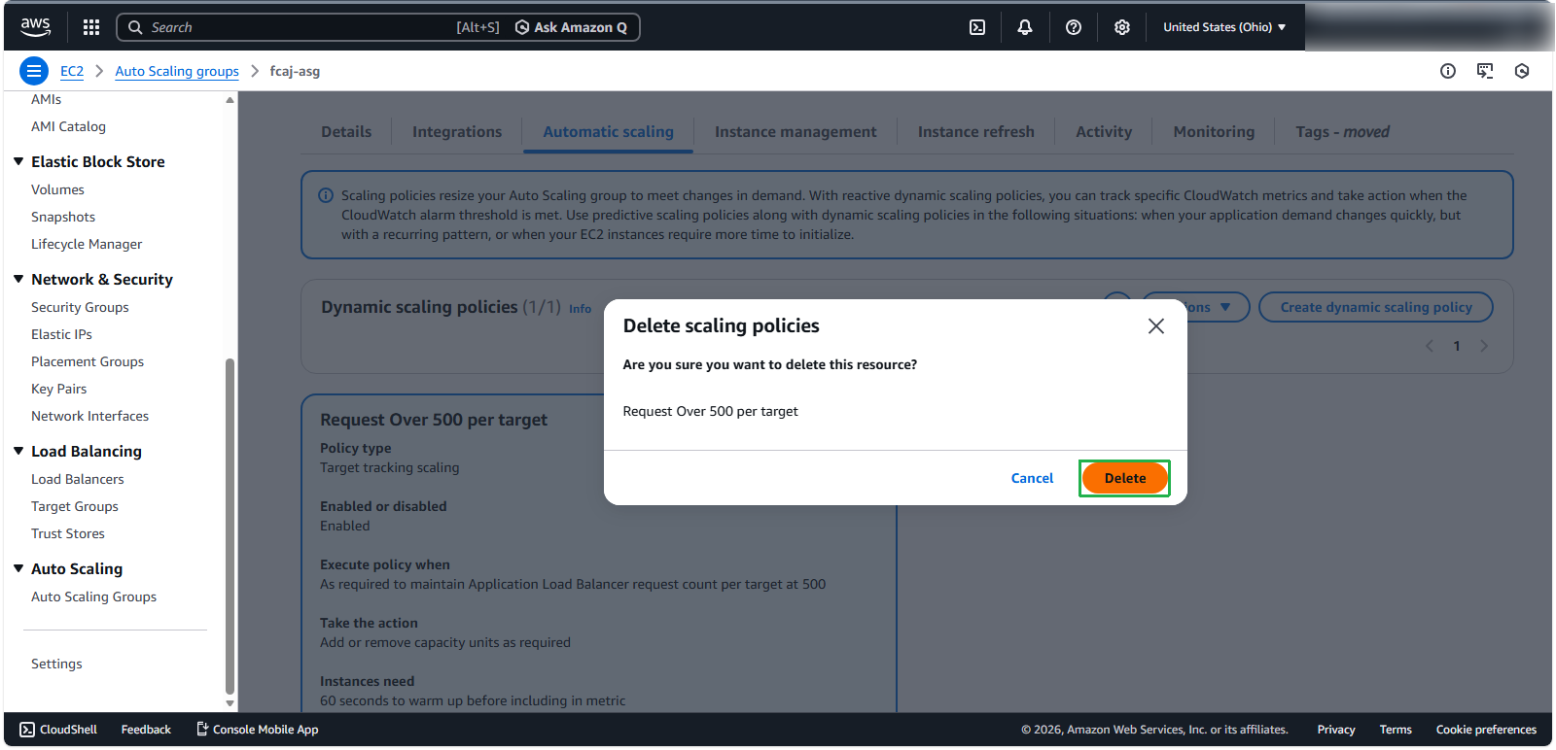Toggle the hamburger navigation menu
Viewport: 1556px width, 750px height.
coord(34,71)
